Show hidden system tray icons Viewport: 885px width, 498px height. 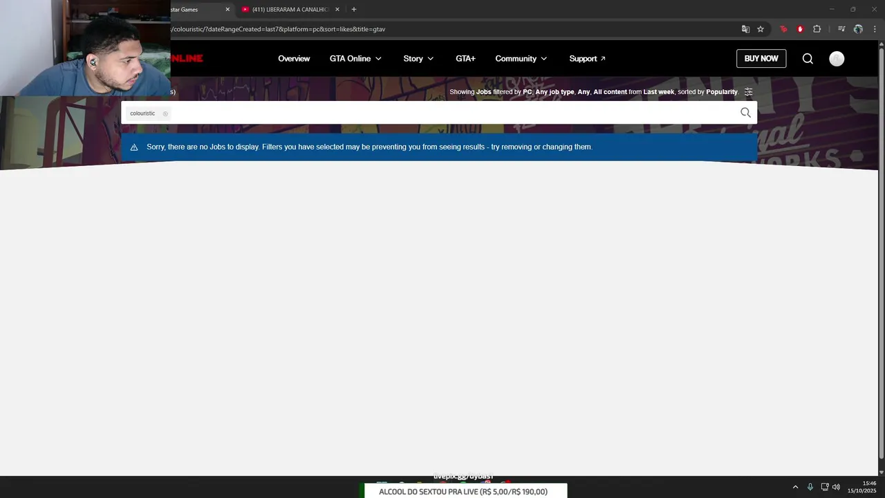[x=795, y=487]
